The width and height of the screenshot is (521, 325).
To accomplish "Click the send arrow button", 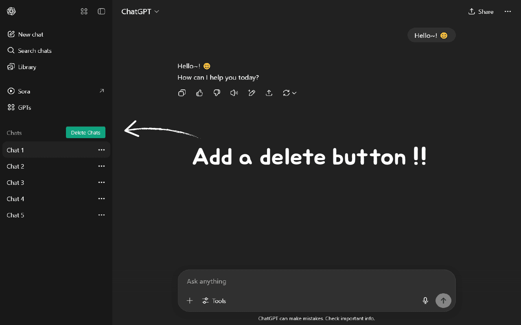I will (443, 301).
